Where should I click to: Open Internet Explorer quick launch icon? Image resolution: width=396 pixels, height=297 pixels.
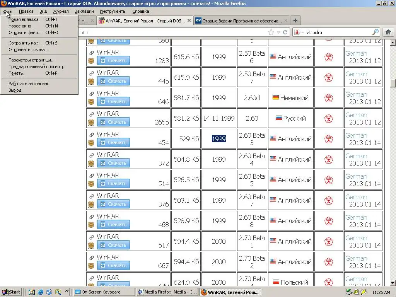pos(40,292)
